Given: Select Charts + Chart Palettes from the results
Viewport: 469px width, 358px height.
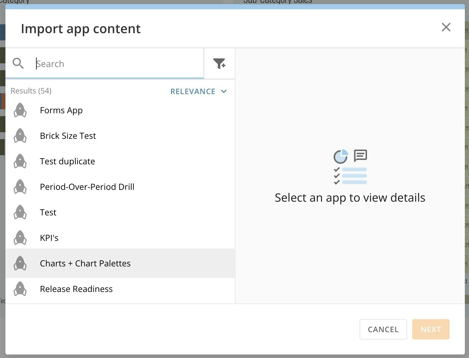Looking at the screenshot, I should click(x=85, y=263).
